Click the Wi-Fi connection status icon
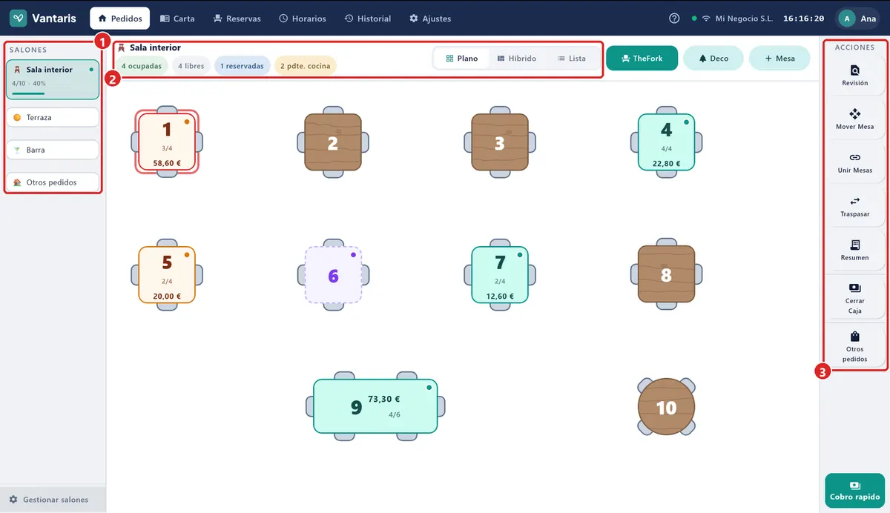The width and height of the screenshot is (890, 513). click(x=705, y=19)
